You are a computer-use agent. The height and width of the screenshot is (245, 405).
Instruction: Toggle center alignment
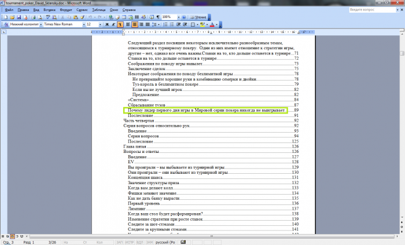pyautogui.click(x=135, y=24)
